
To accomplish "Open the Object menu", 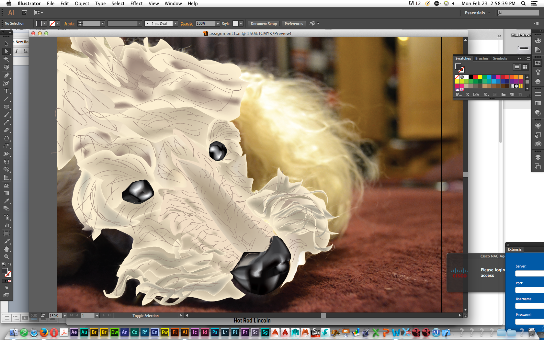I will tap(82, 3).
